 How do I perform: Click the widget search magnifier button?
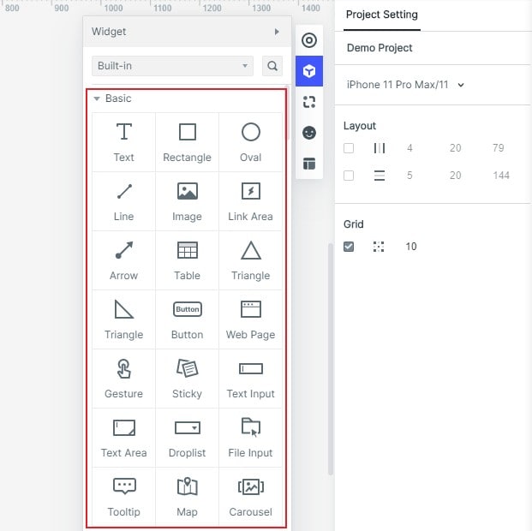click(x=272, y=66)
